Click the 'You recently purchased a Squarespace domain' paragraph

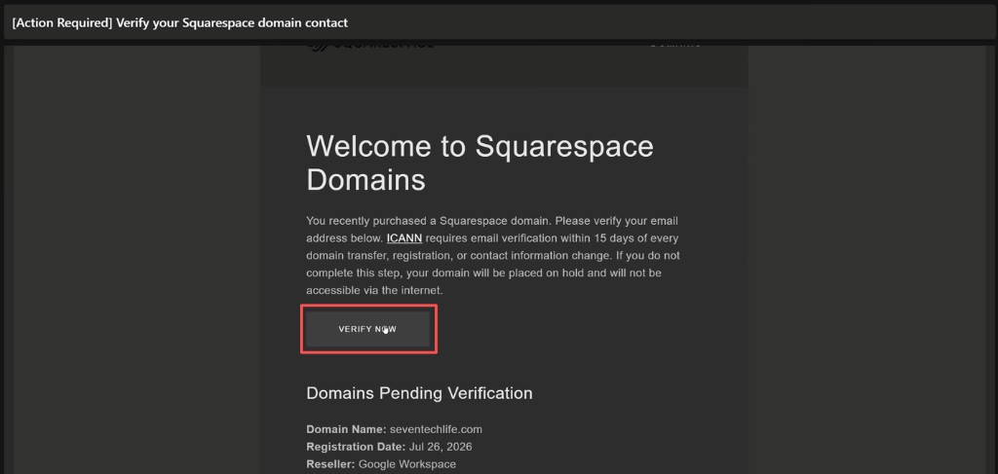pyautogui.click(x=492, y=255)
